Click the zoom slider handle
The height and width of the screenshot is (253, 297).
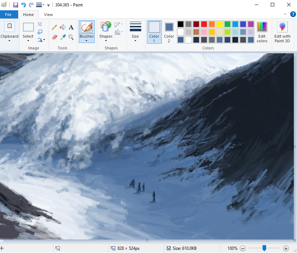click(264, 248)
